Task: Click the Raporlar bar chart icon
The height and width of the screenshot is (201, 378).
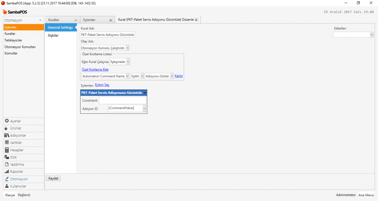Action: click(7, 172)
